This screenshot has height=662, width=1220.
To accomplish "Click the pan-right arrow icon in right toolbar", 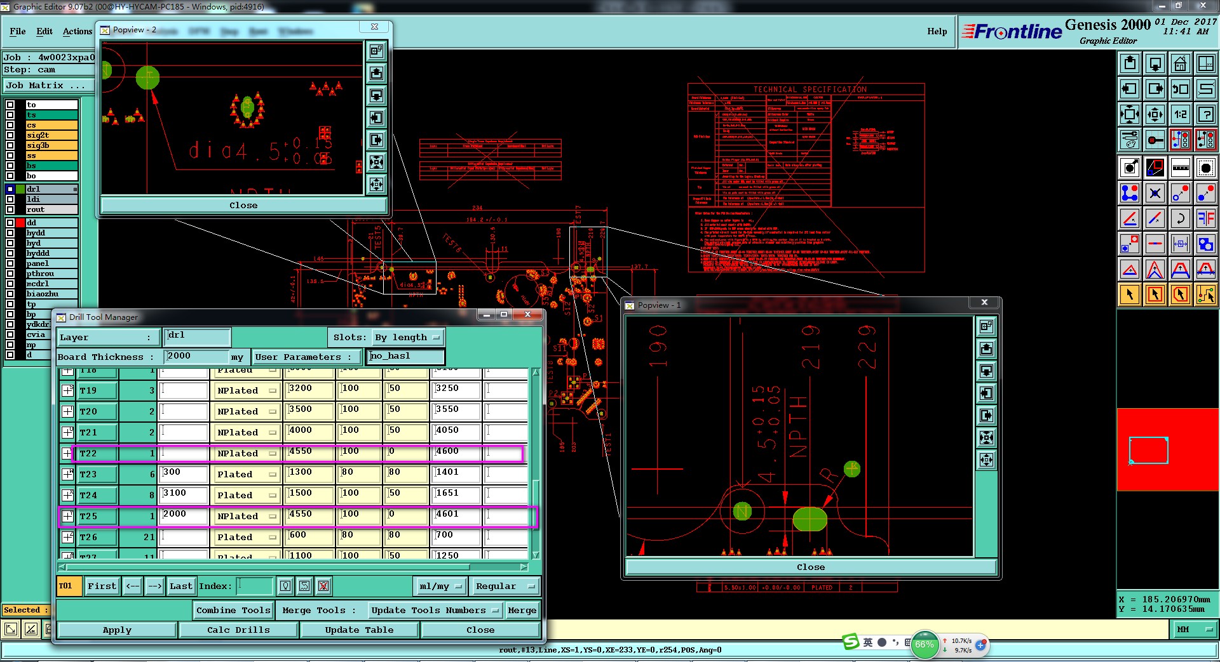I will (x=1155, y=89).
